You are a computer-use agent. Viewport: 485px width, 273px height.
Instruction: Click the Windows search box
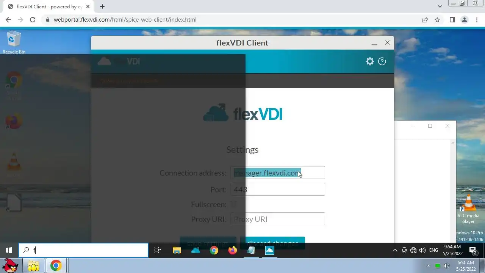83,250
